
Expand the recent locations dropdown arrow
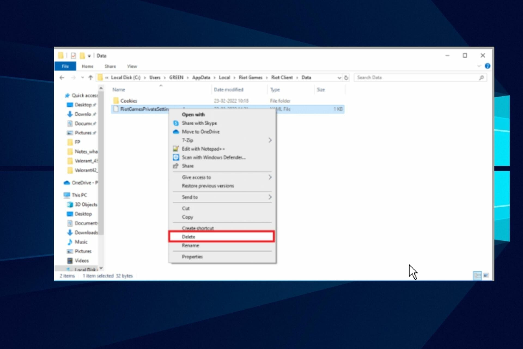tap(82, 78)
